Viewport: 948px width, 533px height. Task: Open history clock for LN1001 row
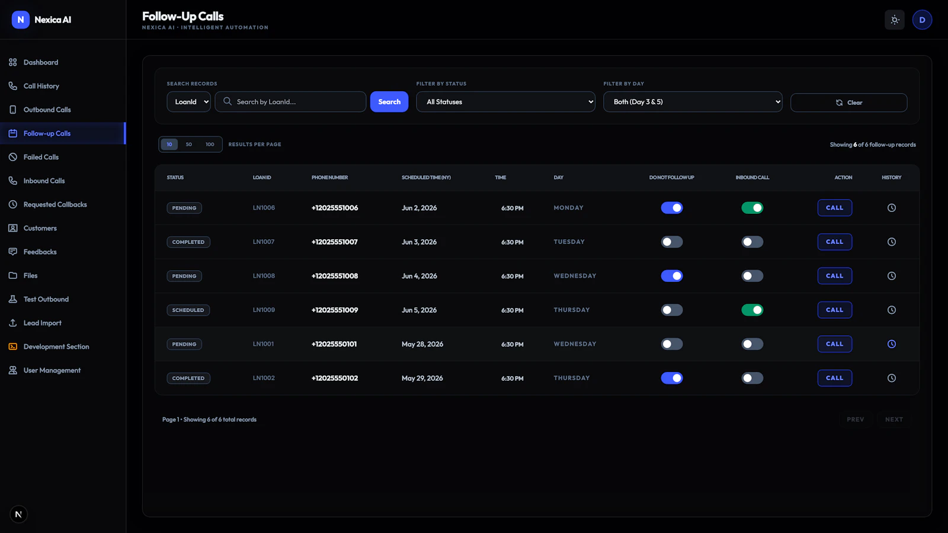tap(891, 344)
